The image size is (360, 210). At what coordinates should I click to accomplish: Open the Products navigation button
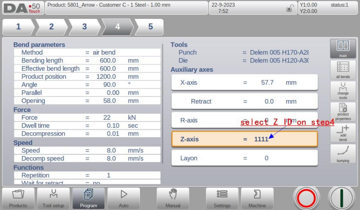18,198
